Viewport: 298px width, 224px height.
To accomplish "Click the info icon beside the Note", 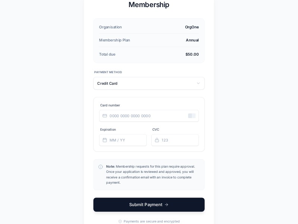I will tap(101, 167).
